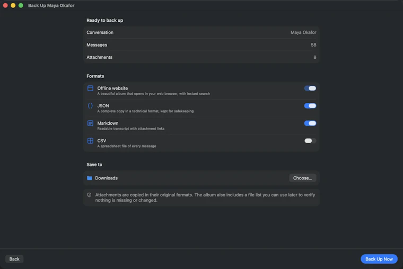
Task: Enable the CSV format toggle
Action: (310, 141)
